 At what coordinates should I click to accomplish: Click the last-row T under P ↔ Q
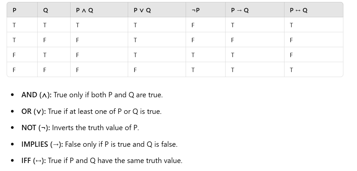coord(291,70)
